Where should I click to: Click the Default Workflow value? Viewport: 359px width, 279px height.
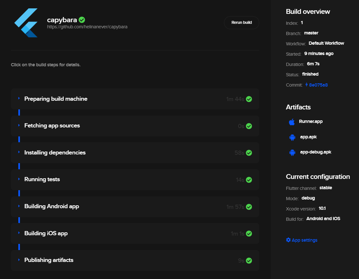click(x=326, y=43)
